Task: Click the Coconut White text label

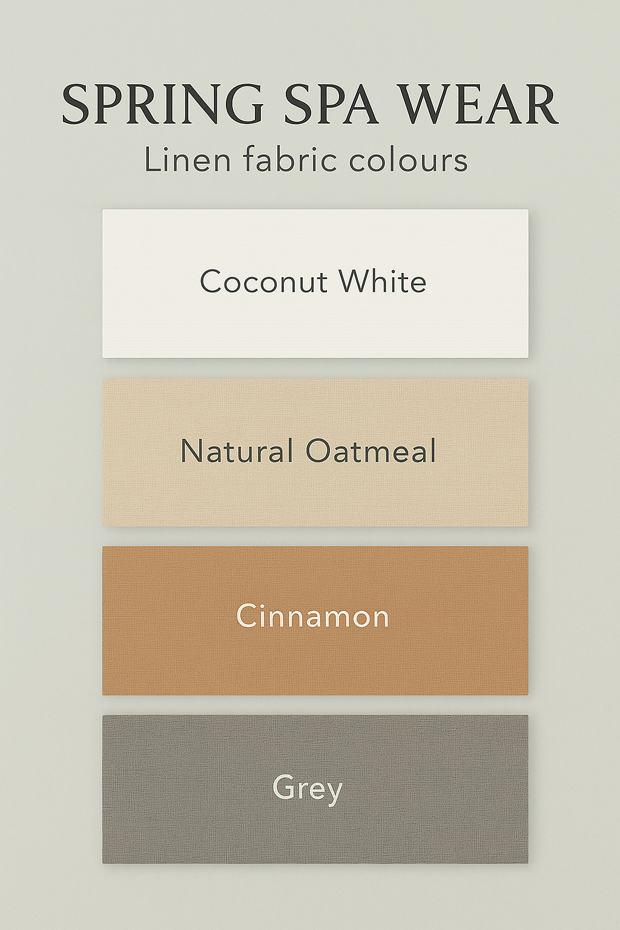Action: pos(313,282)
